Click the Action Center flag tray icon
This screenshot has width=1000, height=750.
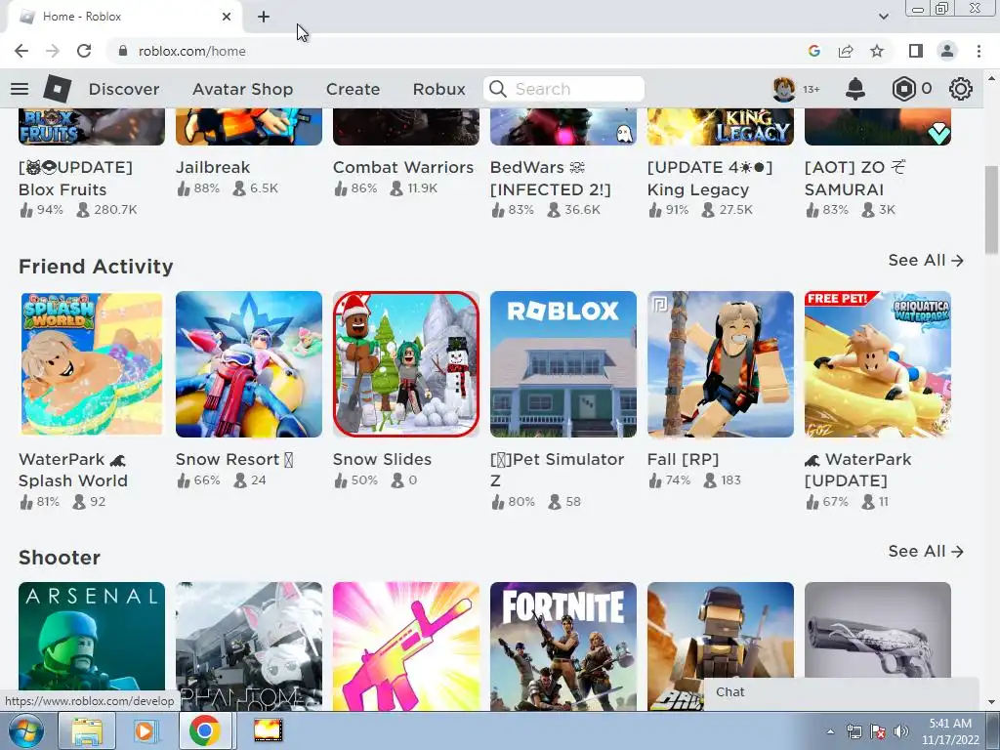[878, 731]
